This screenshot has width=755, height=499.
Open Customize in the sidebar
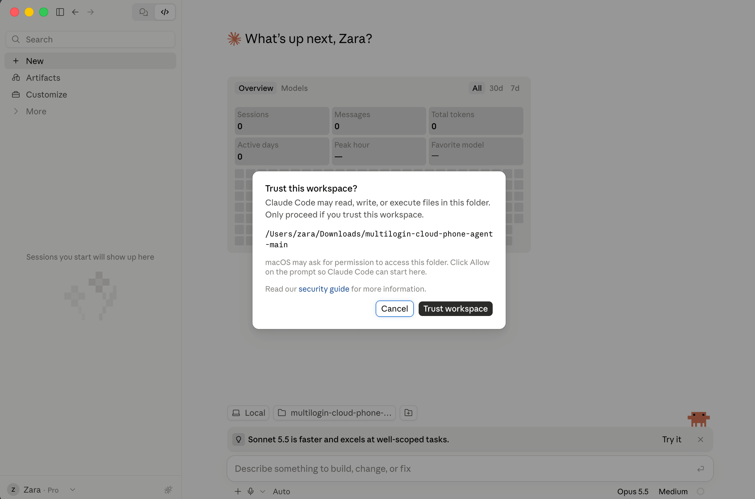coord(90,95)
